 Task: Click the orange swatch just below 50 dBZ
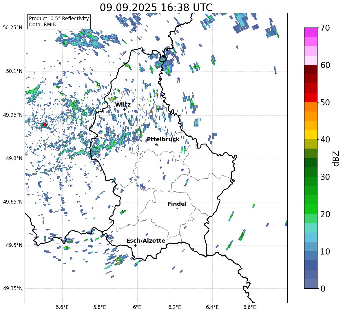[311, 107]
